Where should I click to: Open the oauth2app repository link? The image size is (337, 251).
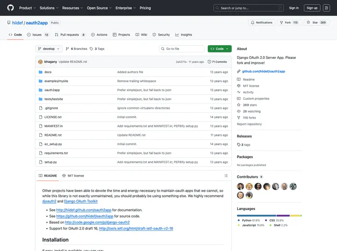coord(37,23)
